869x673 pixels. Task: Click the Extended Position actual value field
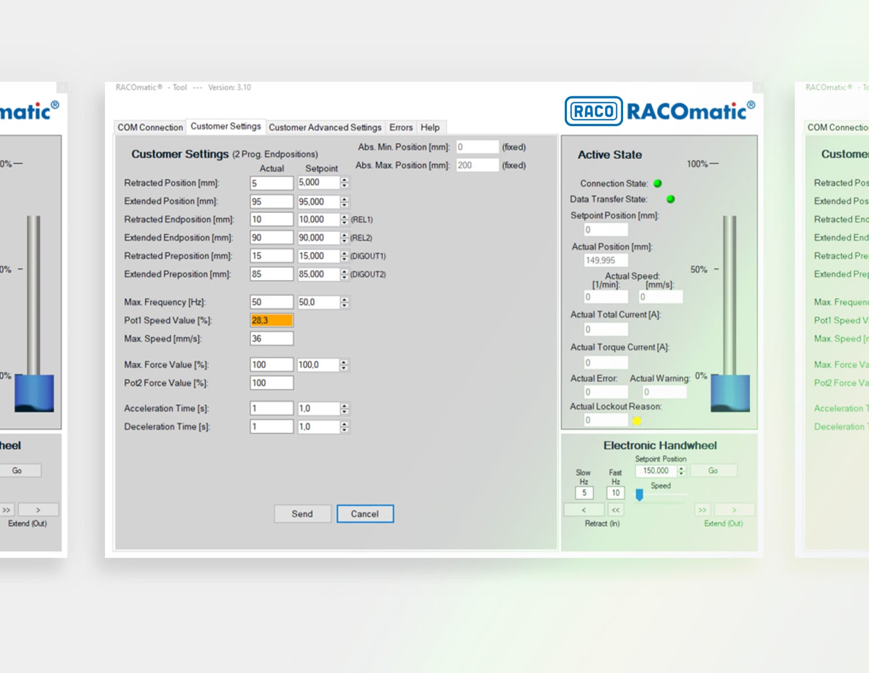pos(271,201)
